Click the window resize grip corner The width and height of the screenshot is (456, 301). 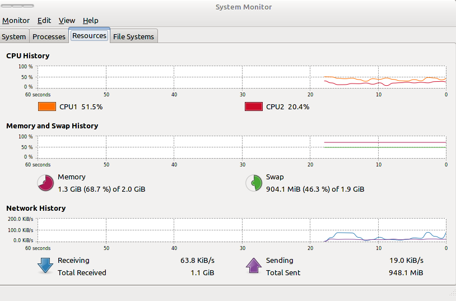pos(453,293)
